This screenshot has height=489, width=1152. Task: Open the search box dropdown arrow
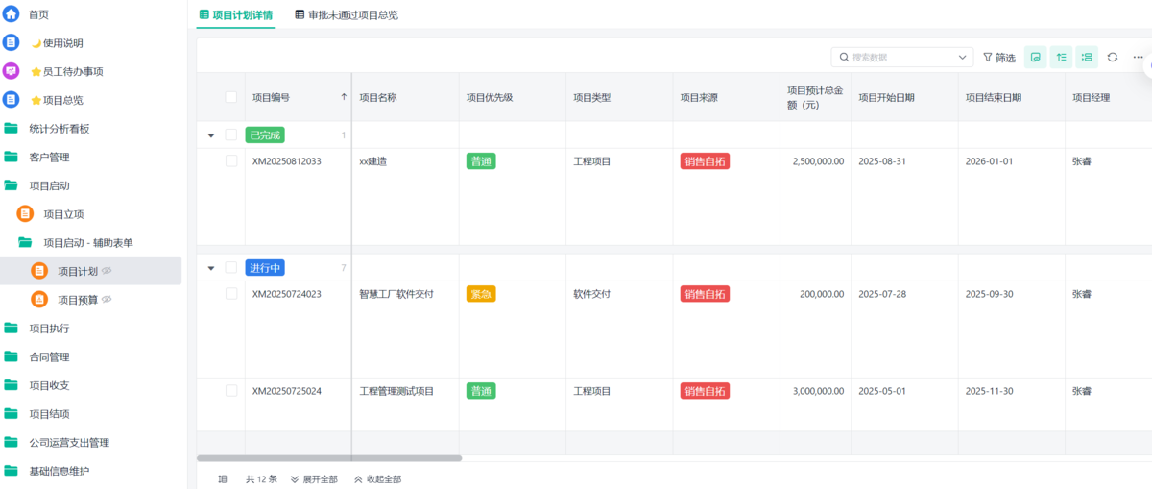pos(963,58)
